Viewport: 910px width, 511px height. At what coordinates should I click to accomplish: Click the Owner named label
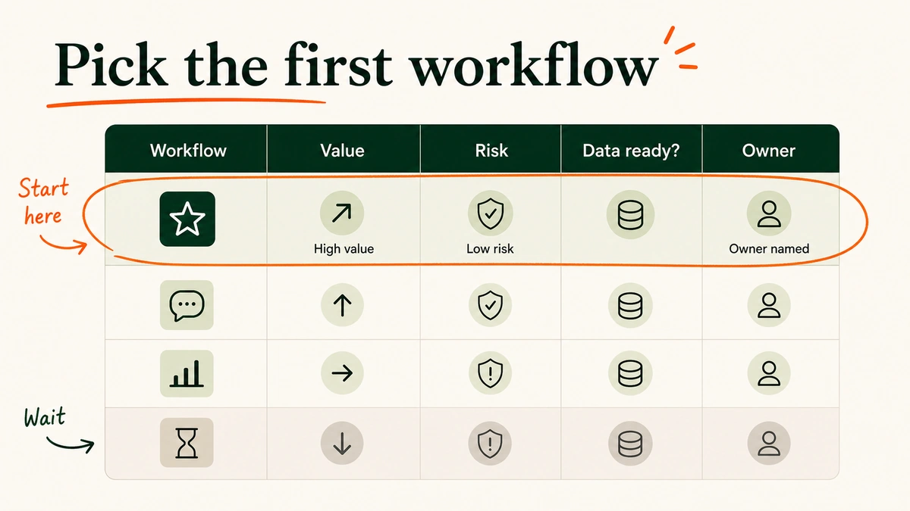769,248
